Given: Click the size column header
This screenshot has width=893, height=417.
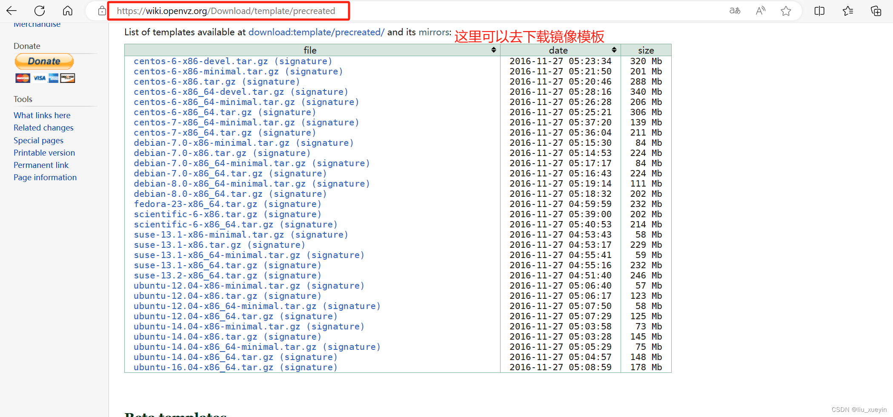Looking at the screenshot, I should click(646, 50).
